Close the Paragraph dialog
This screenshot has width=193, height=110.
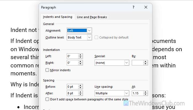pos(146,7)
